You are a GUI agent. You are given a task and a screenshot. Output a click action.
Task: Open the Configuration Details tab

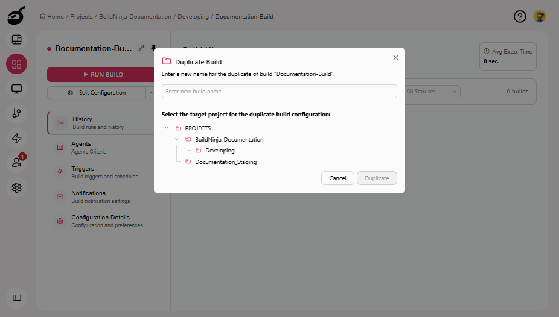[x=101, y=221]
